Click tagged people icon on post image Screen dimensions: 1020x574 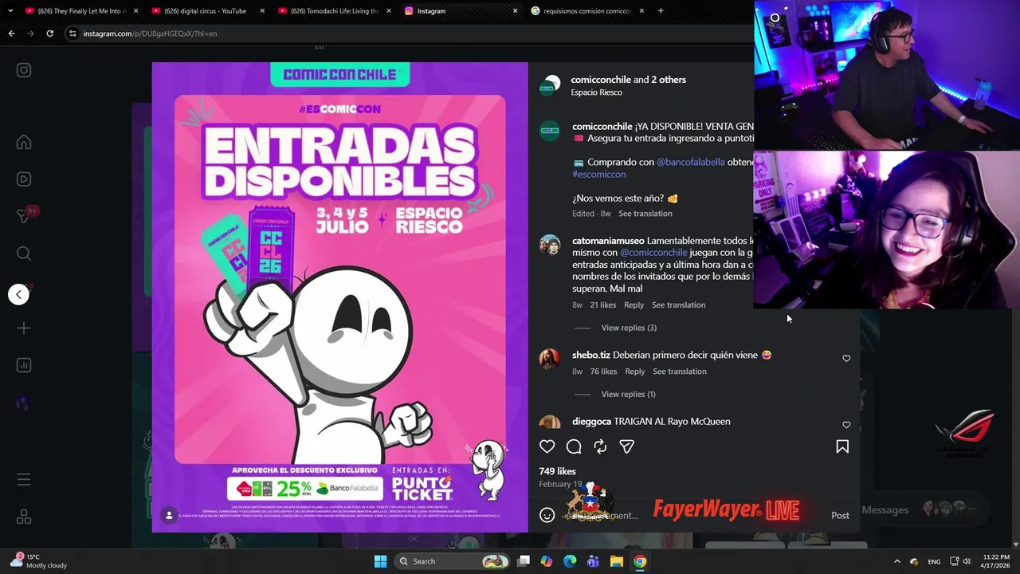point(169,515)
